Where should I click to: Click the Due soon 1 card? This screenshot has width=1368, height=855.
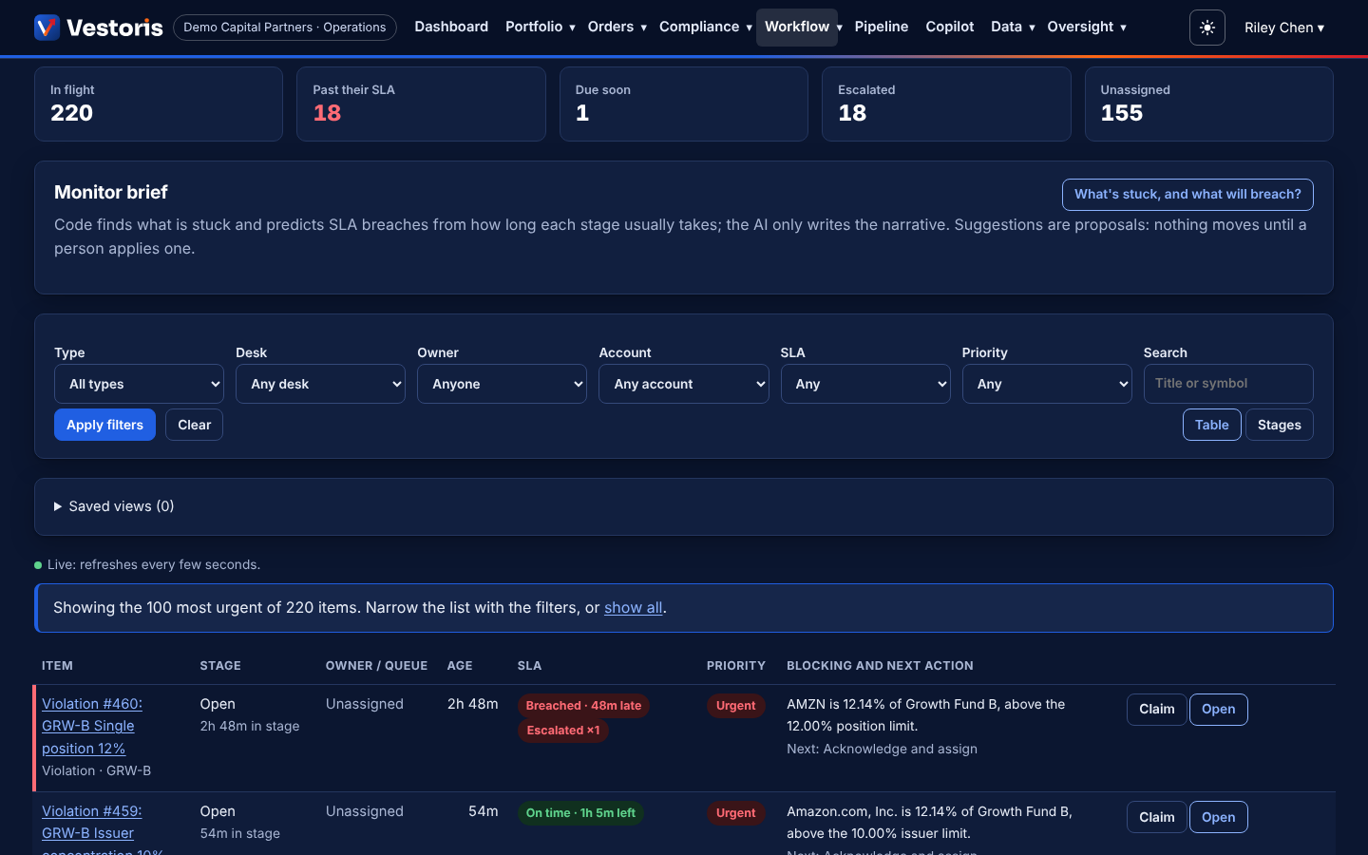click(x=684, y=104)
